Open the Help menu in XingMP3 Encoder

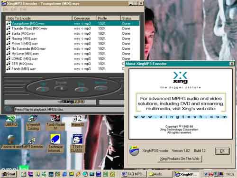pos(23,9)
